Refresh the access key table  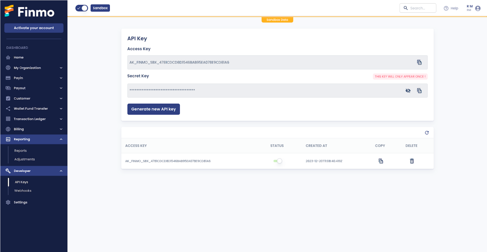(x=427, y=133)
